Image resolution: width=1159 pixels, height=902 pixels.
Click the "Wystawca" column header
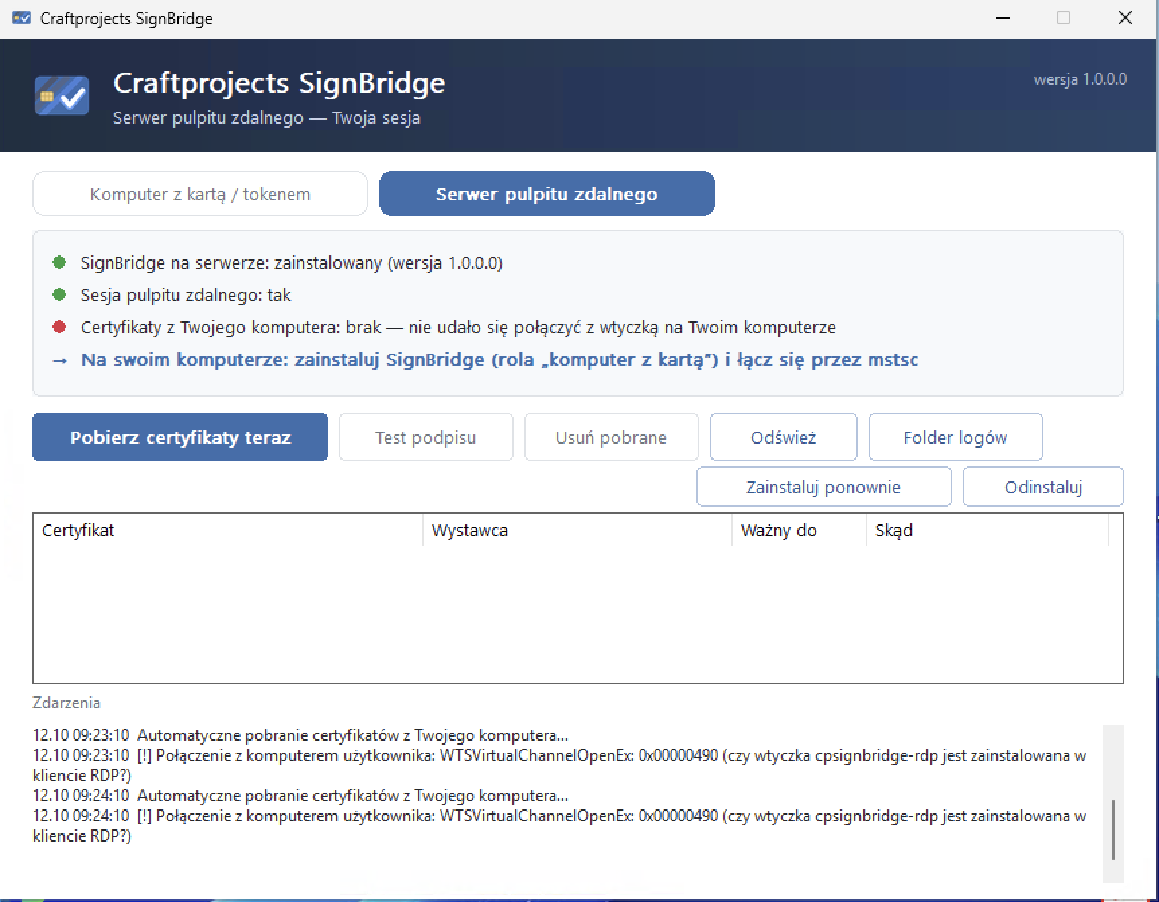point(577,530)
